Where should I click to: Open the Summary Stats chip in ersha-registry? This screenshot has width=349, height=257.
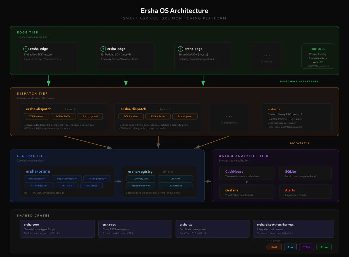(x=141, y=178)
